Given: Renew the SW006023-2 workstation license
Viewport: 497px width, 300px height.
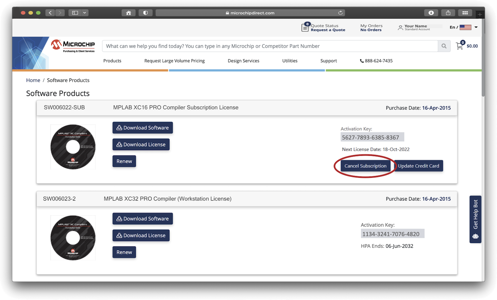Looking at the screenshot, I should pyautogui.click(x=124, y=252).
